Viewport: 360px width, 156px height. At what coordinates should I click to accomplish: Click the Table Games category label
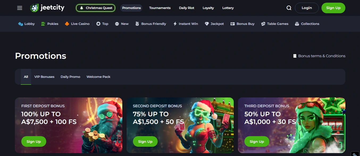[278, 24]
